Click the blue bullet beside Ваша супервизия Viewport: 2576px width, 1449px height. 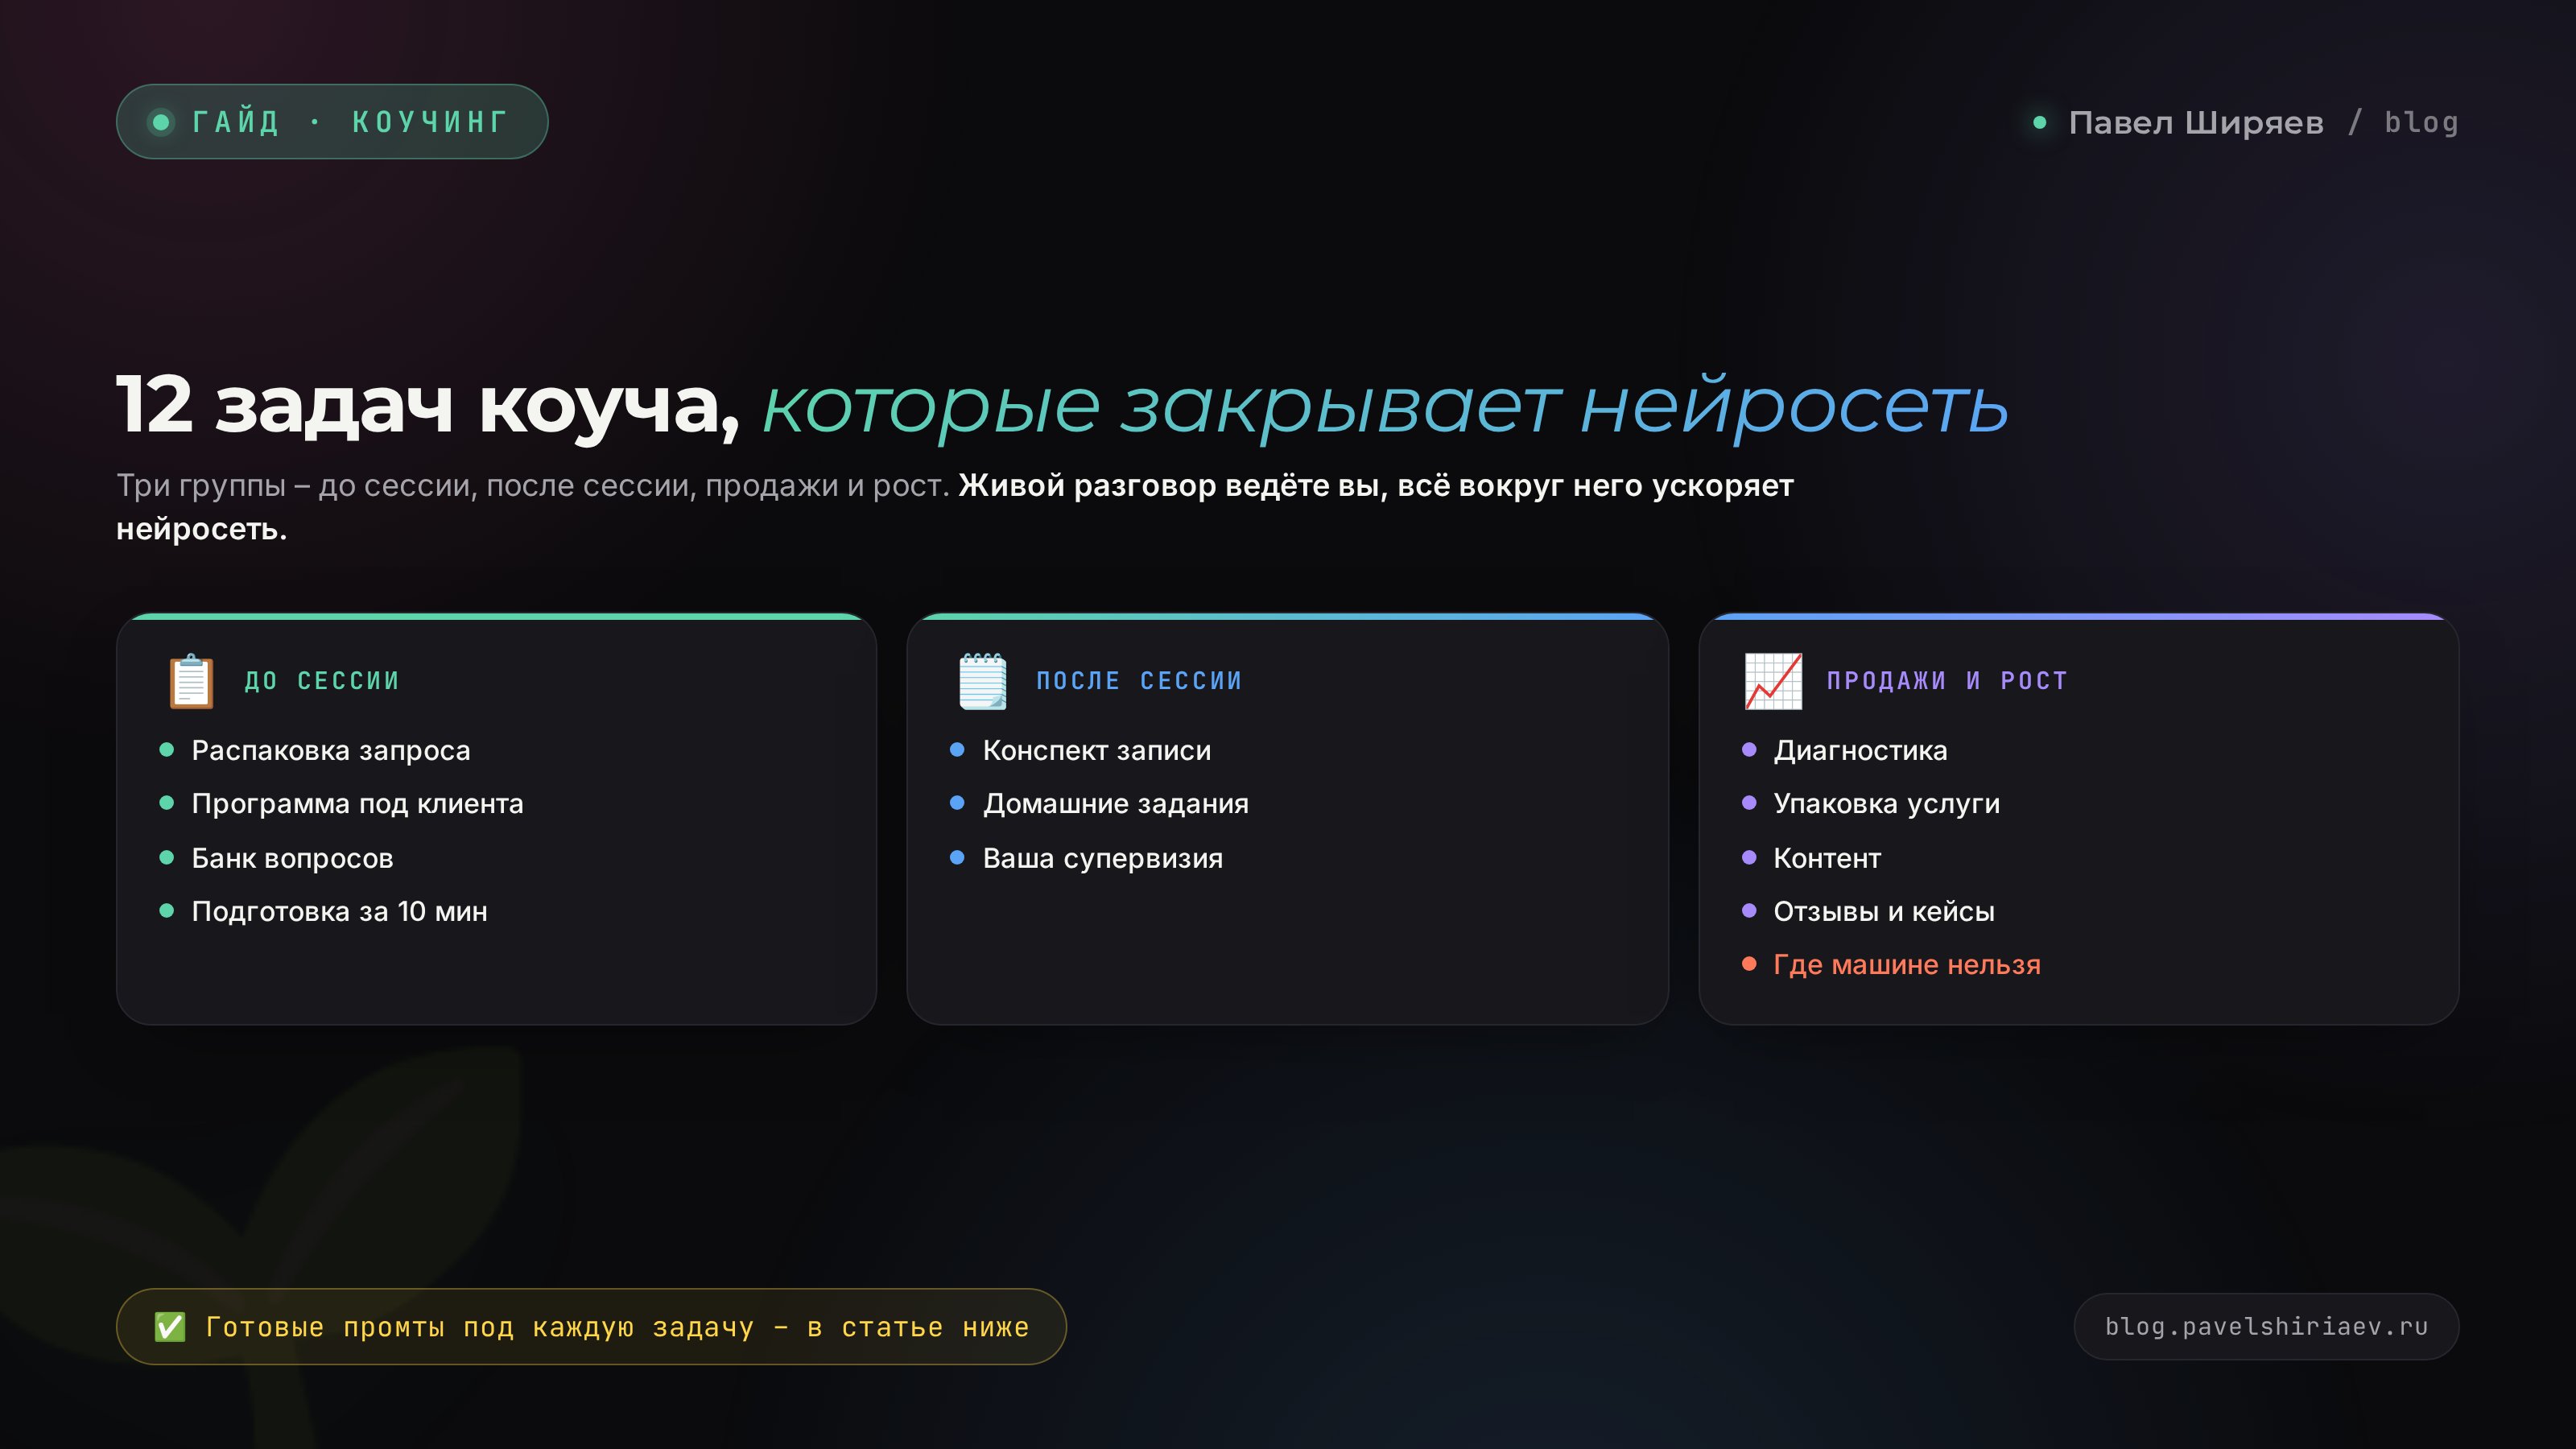click(x=957, y=857)
